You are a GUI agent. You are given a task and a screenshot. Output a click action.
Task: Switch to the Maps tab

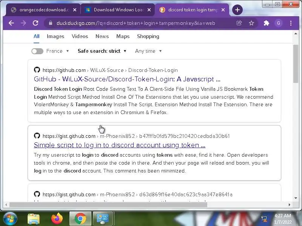coord(123,36)
